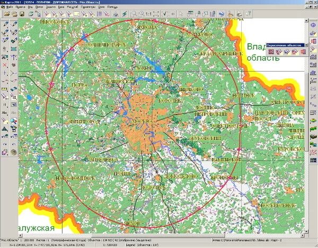Open the Окно menu
318x248 pixels.
coord(101,7)
